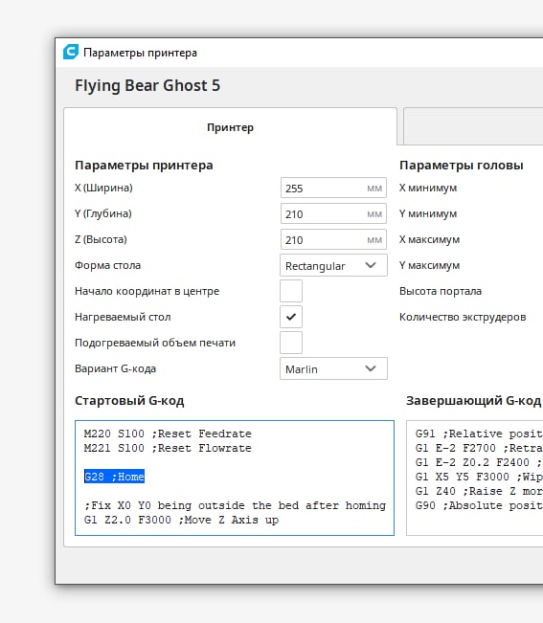Click the G90 ;Absolute line in end G-code

tap(479, 505)
